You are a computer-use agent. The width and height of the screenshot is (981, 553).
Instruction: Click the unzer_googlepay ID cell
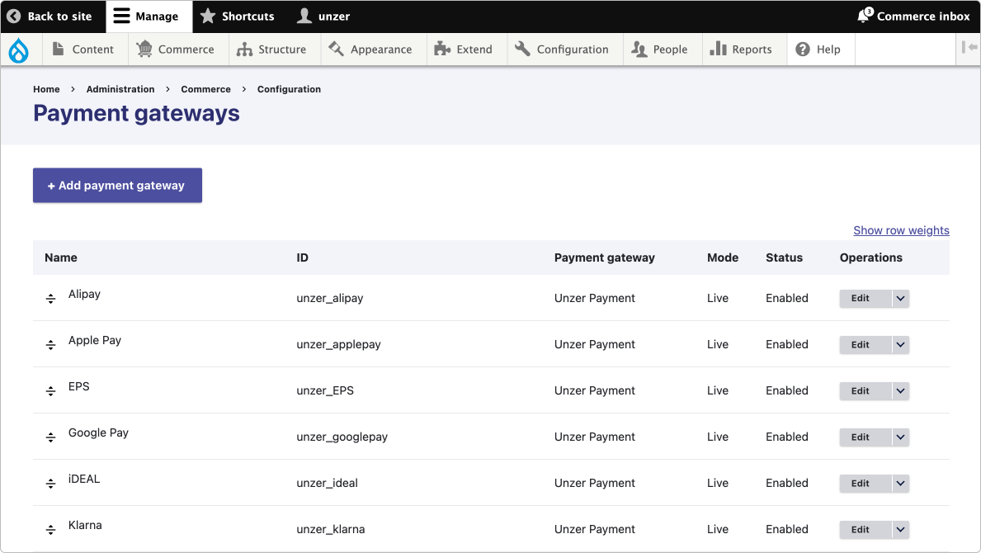342,437
